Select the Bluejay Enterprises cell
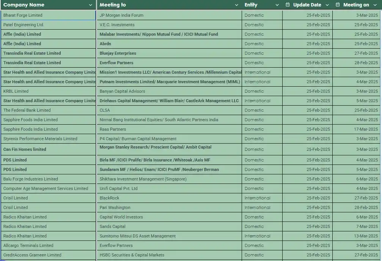 coord(169,53)
